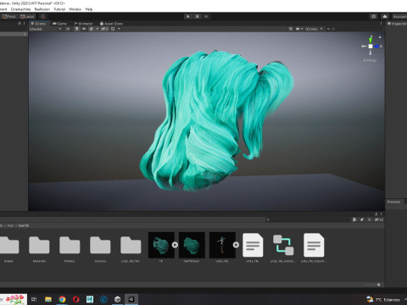
Task: Click the grid snapping icon beside Local
Action: (x=43, y=16)
